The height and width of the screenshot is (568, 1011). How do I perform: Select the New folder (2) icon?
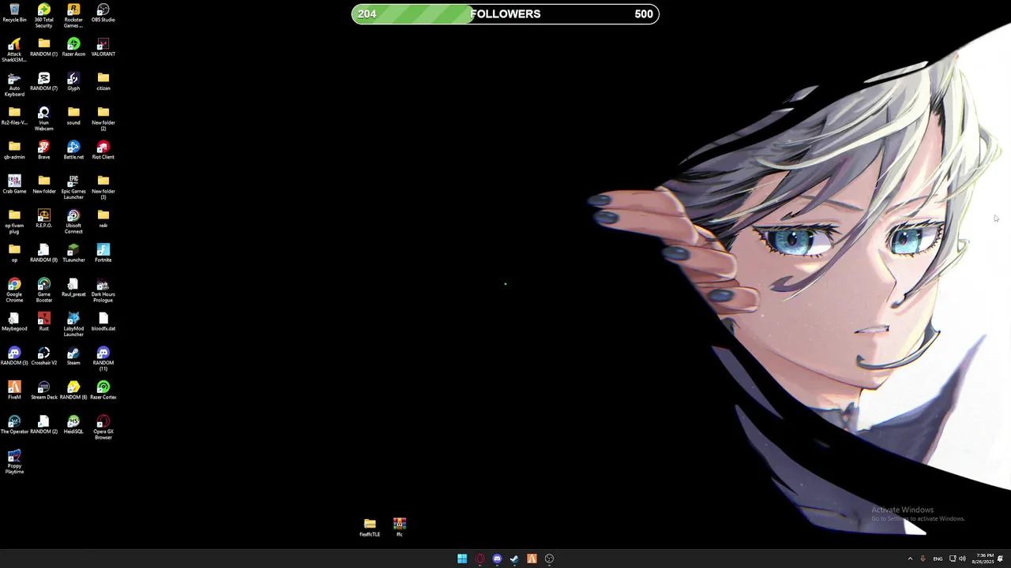103,119
